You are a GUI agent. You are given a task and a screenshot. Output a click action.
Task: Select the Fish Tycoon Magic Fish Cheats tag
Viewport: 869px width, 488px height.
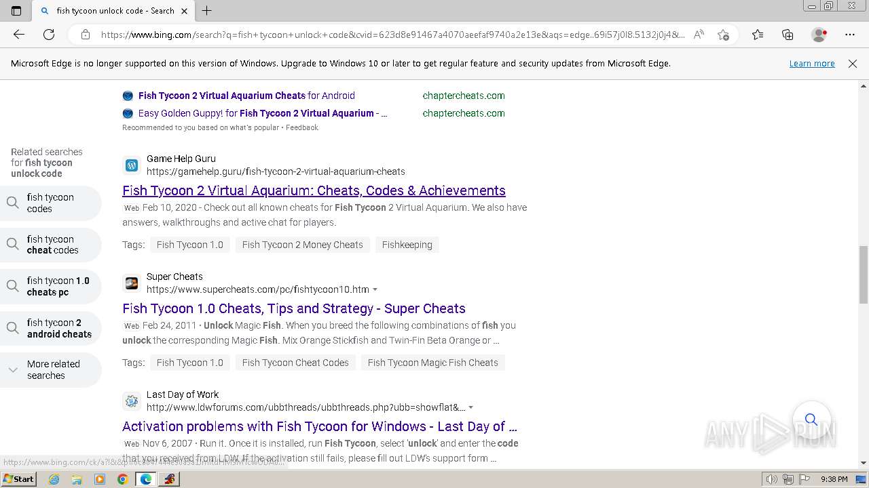(x=432, y=363)
